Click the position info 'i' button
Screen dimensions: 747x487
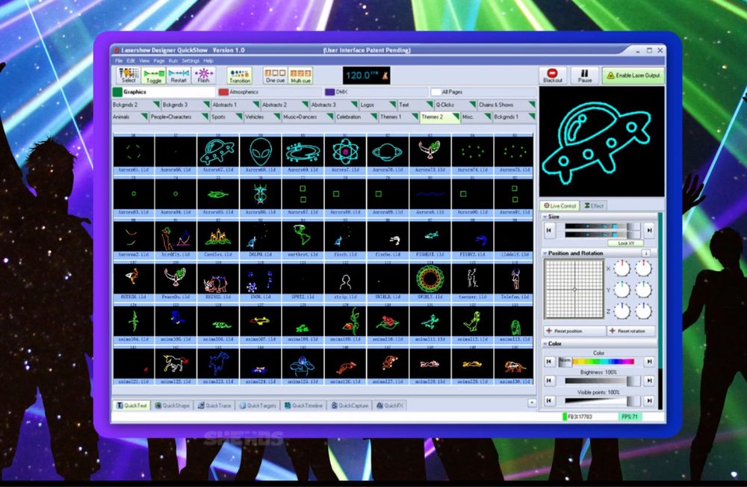645,253
